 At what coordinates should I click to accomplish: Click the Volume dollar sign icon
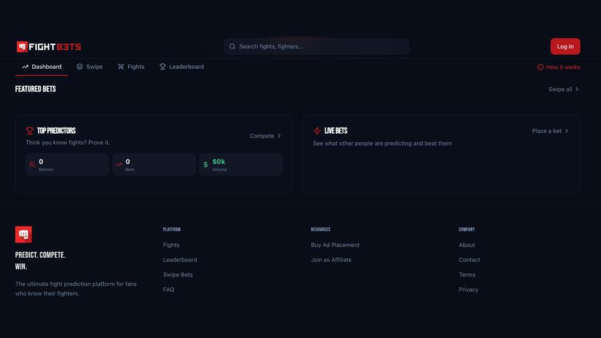click(x=206, y=164)
